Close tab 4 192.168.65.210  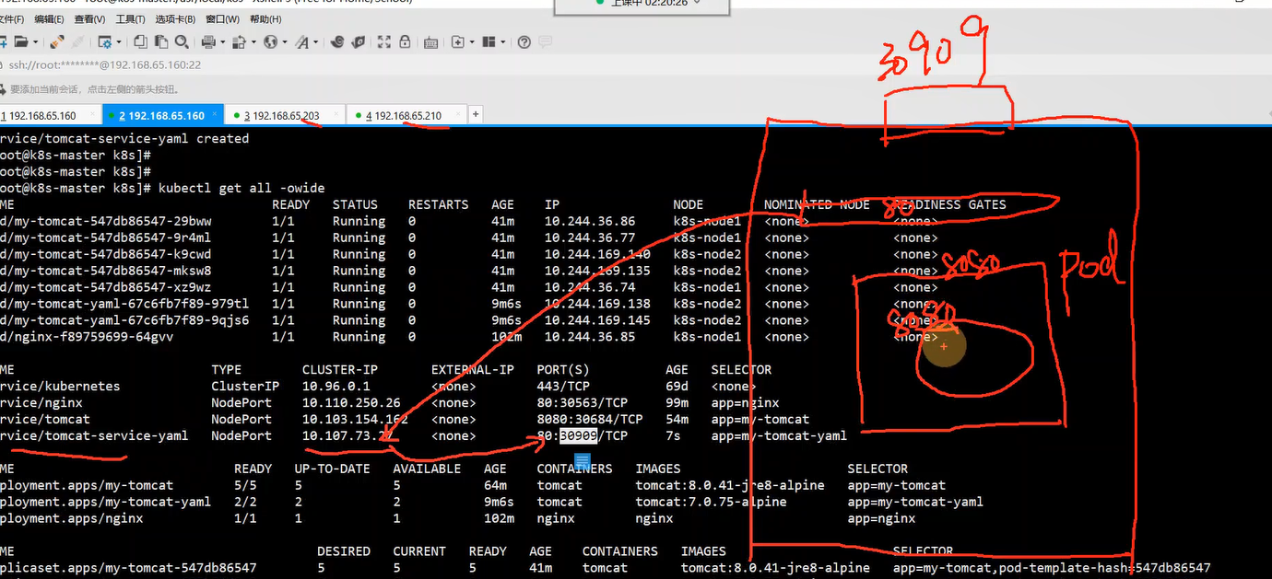[458, 115]
